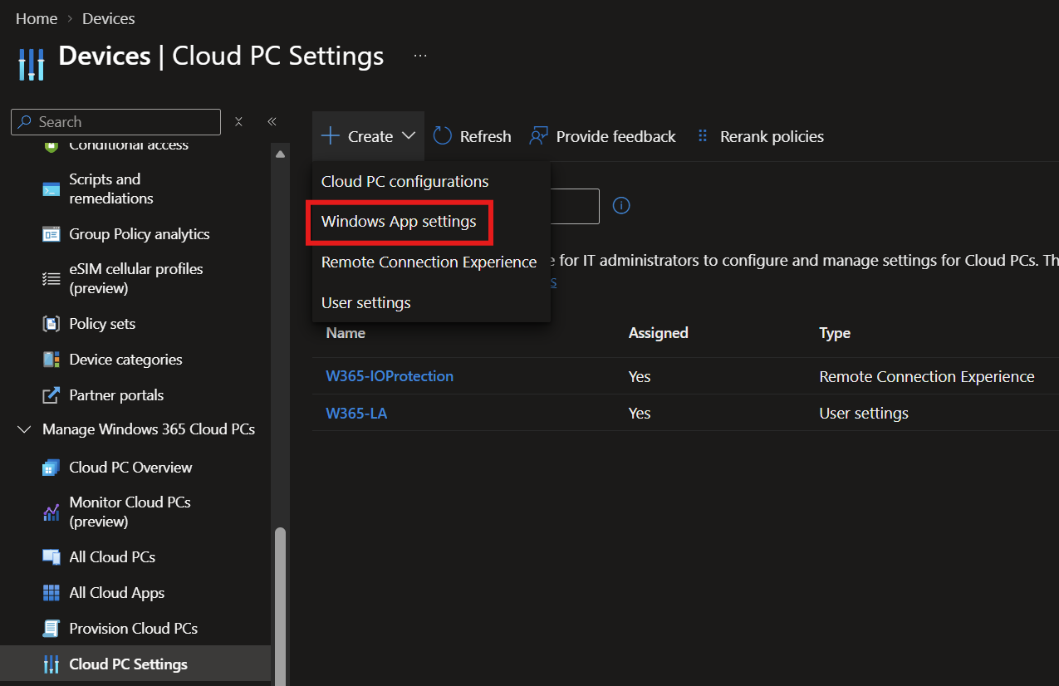The width and height of the screenshot is (1059, 686).
Task: Click the Cloud PC Settings sliders icon in sidebar
Action: point(51,664)
